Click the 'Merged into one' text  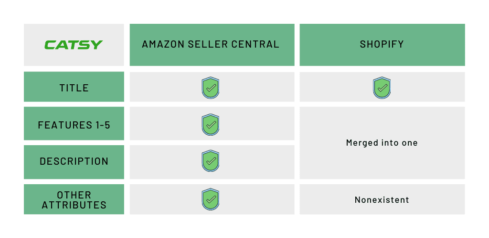(382, 143)
